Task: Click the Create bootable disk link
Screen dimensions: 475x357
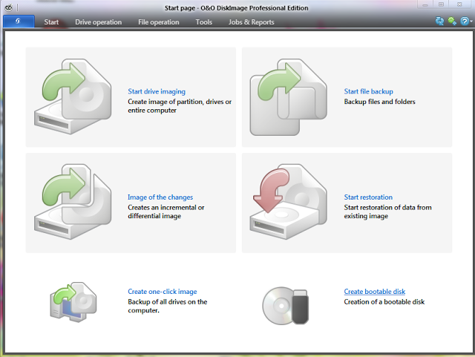Action: pyautogui.click(x=374, y=292)
